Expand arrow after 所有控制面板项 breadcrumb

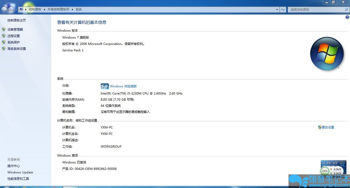click(72, 10)
